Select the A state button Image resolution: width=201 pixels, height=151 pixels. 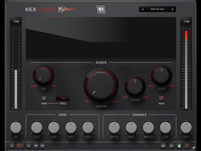12,146
